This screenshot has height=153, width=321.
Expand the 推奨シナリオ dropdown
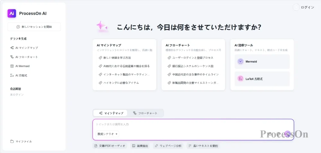click(x=107, y=134)
